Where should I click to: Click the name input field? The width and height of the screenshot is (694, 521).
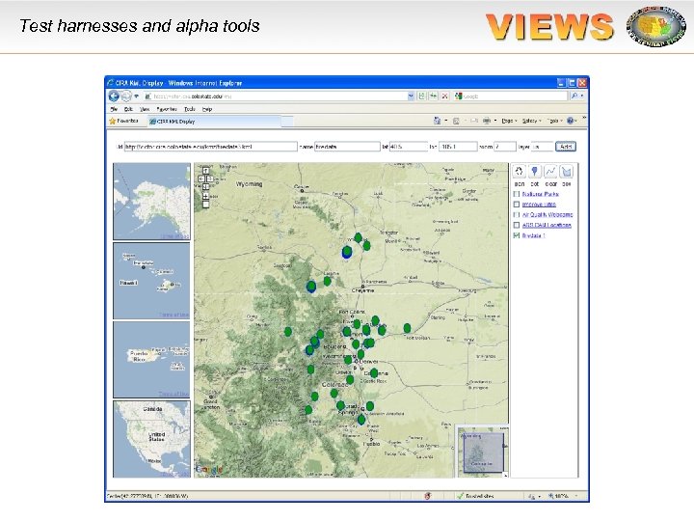[x=347, y=147]
